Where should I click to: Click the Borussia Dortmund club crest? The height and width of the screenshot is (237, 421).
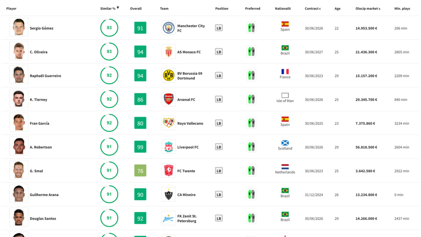point(168,75)
